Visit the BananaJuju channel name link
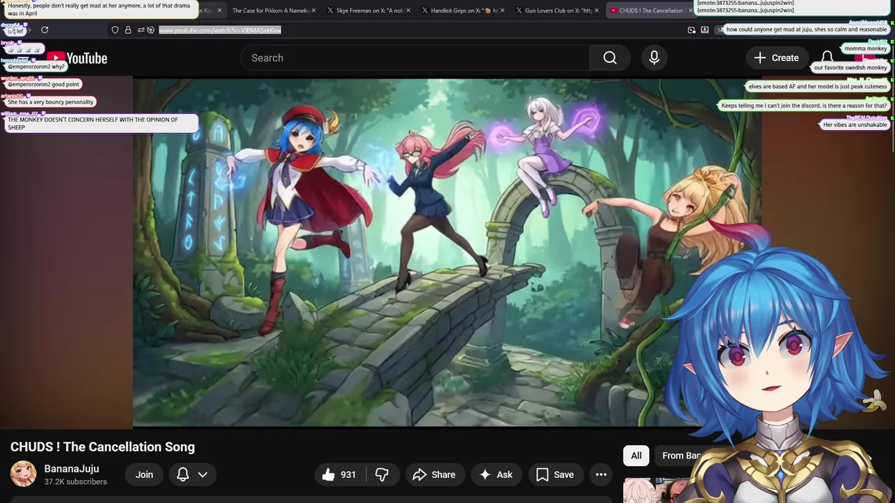 click(71, 469)
